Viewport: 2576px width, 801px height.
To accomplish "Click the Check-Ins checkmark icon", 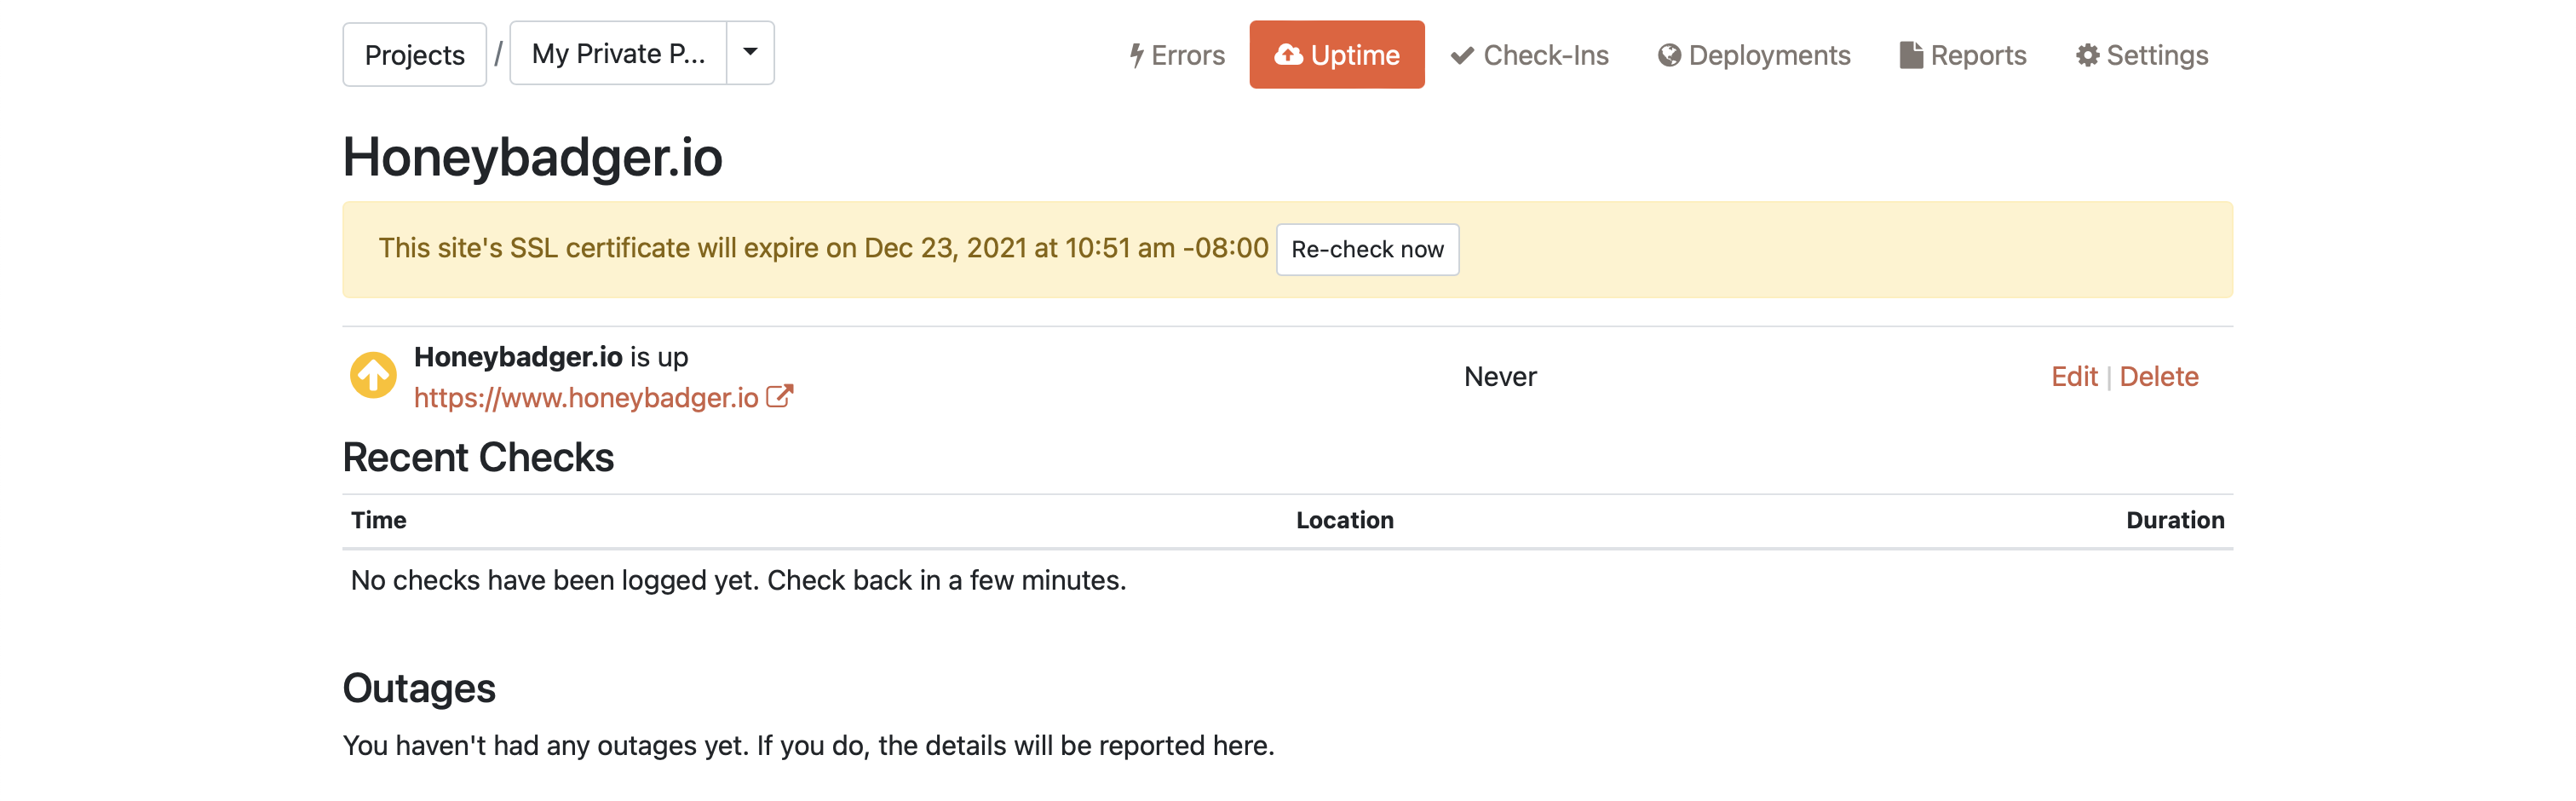I will (x=1460, y=55).
